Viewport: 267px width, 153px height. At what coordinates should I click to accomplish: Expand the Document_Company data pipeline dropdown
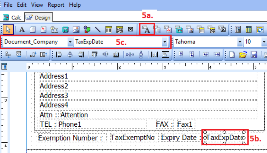pyautogui.click(x=70, y=42)
